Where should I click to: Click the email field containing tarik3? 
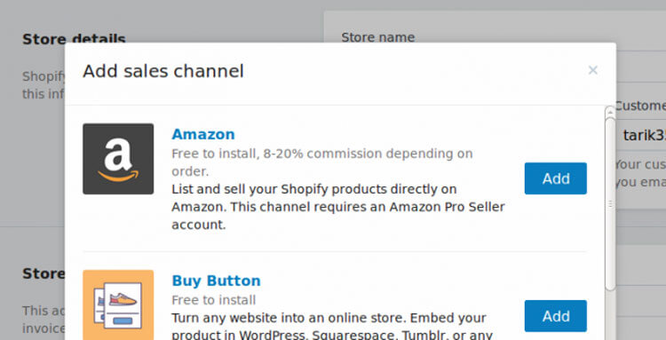click(x=641, y=136)
